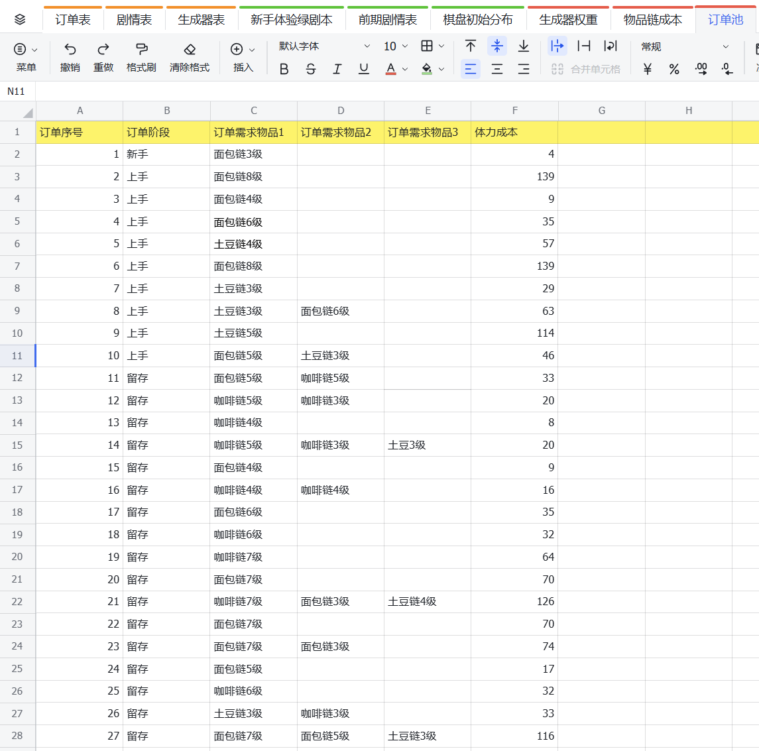
Task: Toggle underline formatting
Action: point(363,69)
